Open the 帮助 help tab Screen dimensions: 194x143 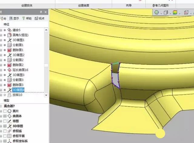coord(27,18)
